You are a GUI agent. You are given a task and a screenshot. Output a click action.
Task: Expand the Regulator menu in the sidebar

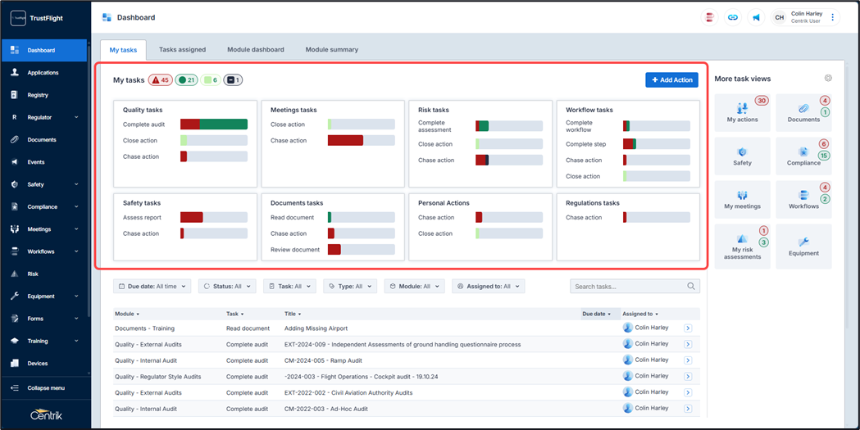coord(45,117)
